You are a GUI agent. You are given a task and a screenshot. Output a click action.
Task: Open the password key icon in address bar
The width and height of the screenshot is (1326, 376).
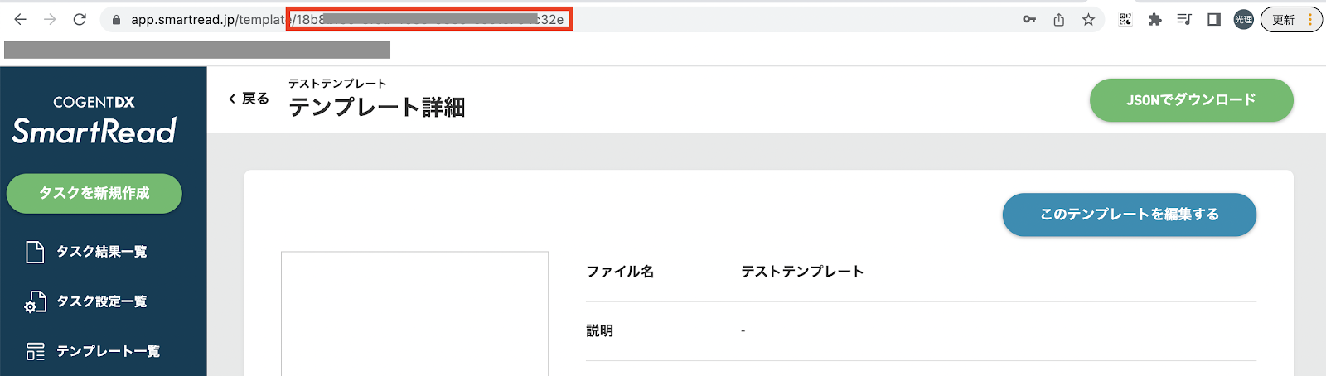pos(1029,19)
